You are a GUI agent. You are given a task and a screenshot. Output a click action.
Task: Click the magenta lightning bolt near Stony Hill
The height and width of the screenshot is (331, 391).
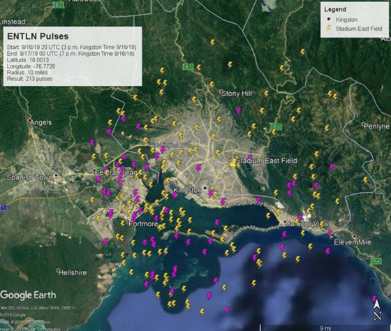239,111
